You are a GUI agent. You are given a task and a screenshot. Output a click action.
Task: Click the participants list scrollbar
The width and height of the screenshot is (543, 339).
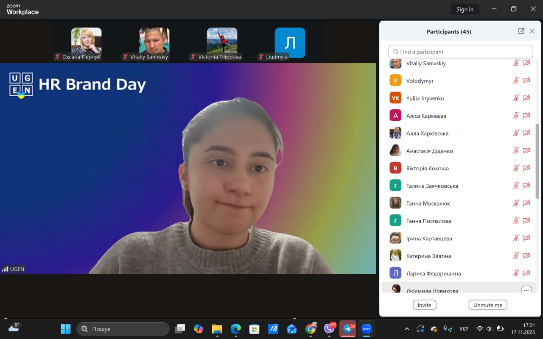pos(537,161)
